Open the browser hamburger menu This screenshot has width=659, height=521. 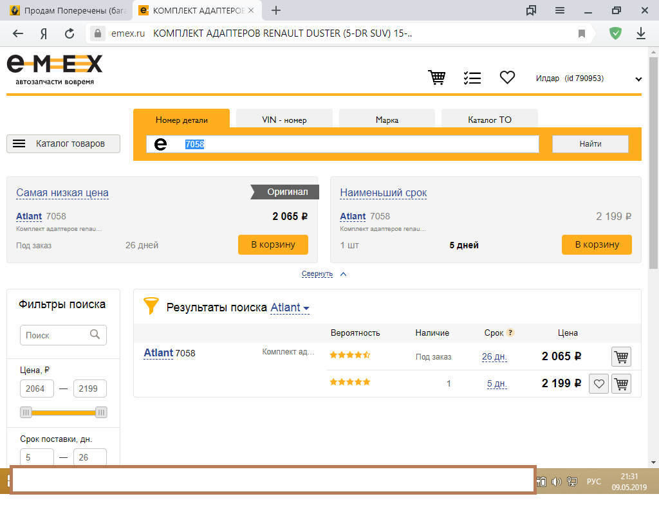click(560, 10)
